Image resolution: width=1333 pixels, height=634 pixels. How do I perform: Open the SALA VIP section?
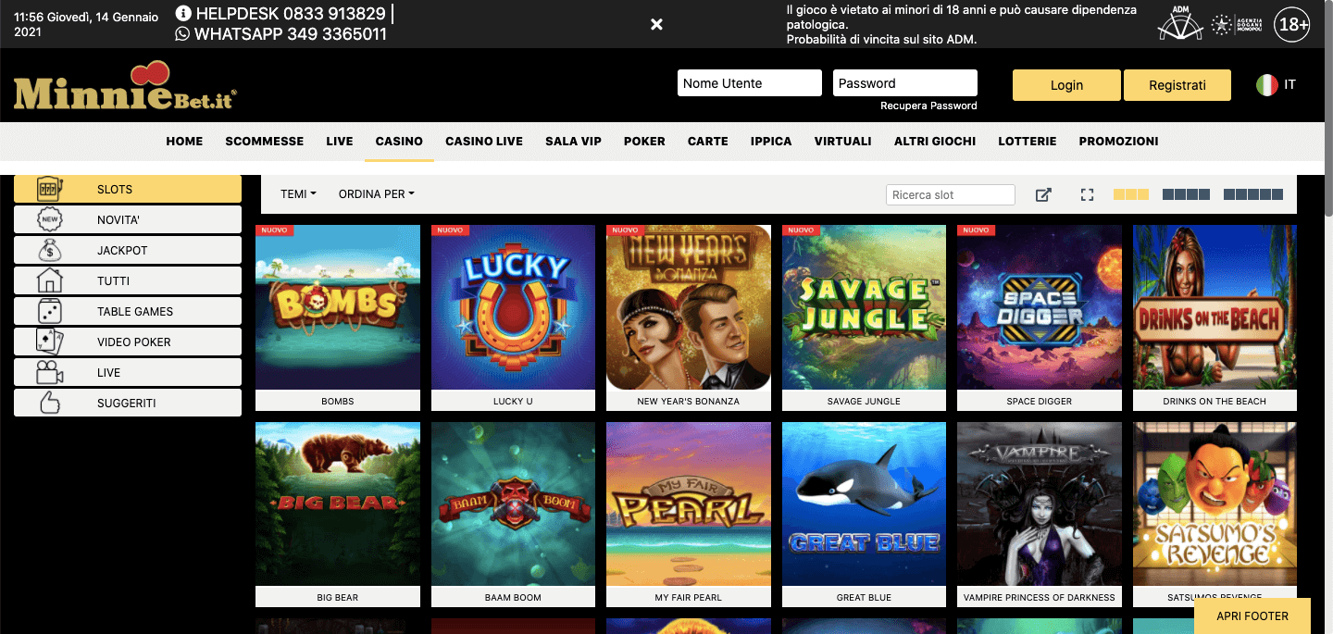pyautogui.click(x=573, y=142)
